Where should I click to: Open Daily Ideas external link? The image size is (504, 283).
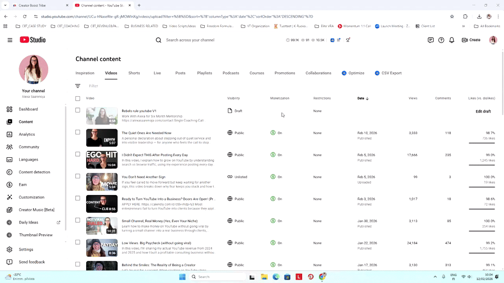(59, 223)
